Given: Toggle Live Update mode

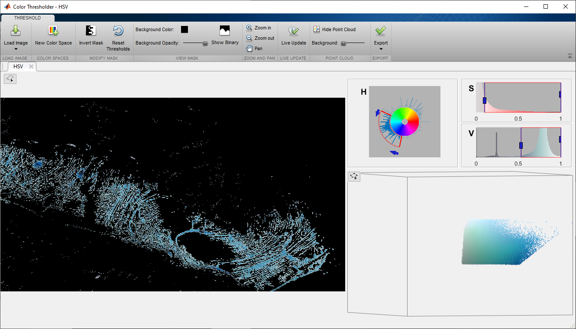Looking at the screenshot, I should click(x=294, y=37).
